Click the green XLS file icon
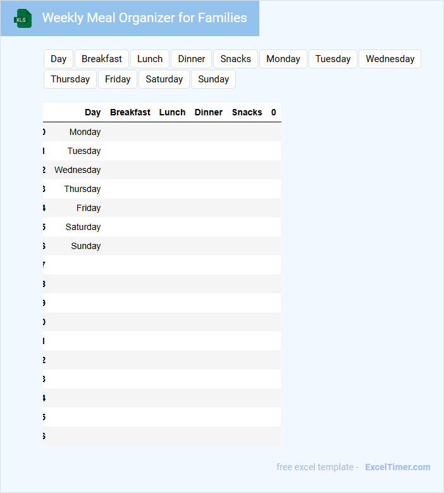 tap(23, 18)
